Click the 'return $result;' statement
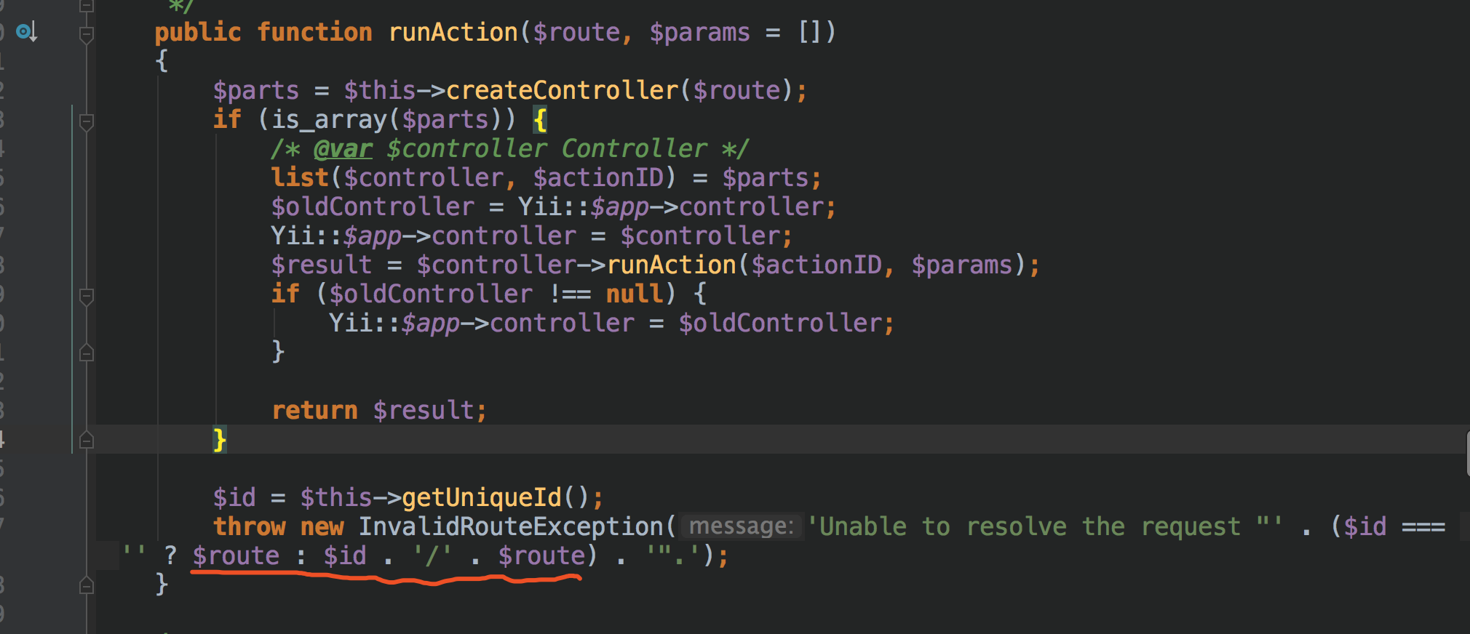 [379, 410]
